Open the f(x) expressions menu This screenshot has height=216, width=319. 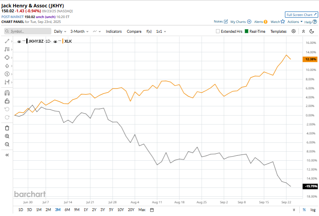pos(149,32)
